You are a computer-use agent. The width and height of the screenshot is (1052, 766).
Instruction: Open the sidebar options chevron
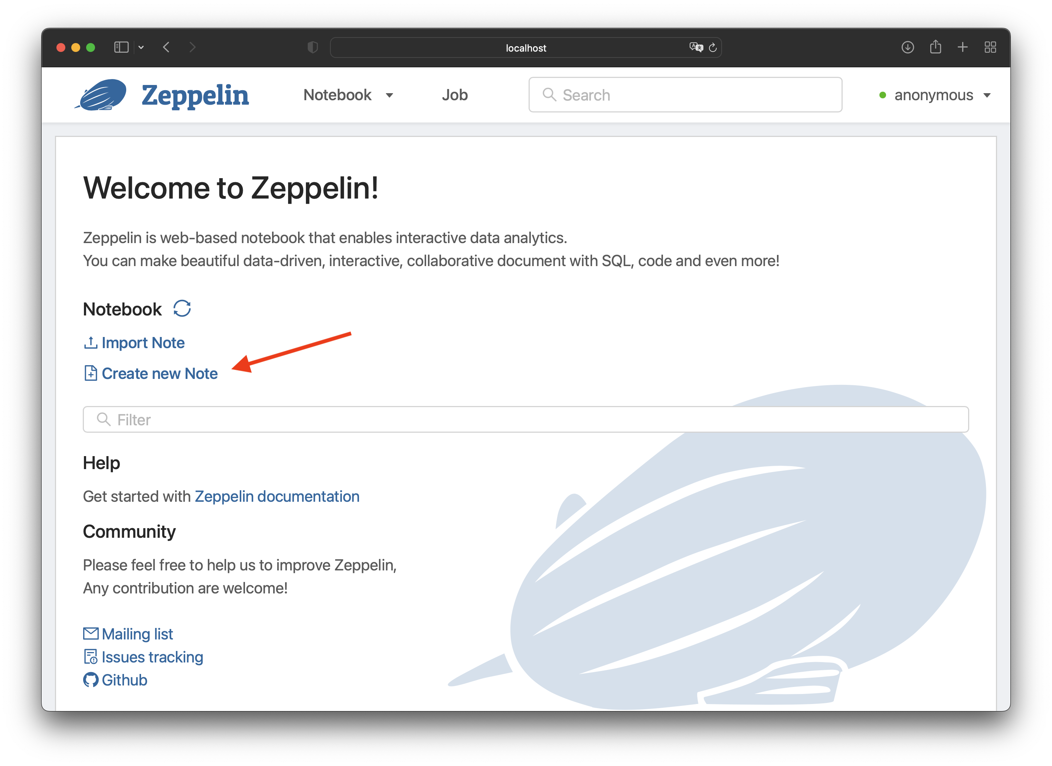coord(141,47)
